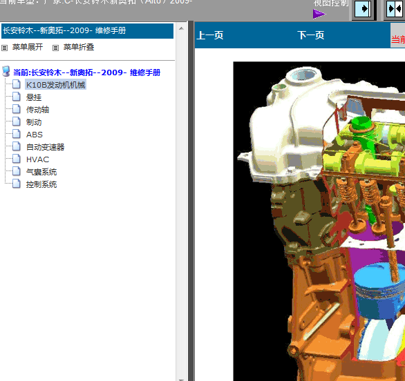Screen dimensions: 405x381
Task: Open the K10B发动机机械 chapter
Action: [x=56, y=85]
